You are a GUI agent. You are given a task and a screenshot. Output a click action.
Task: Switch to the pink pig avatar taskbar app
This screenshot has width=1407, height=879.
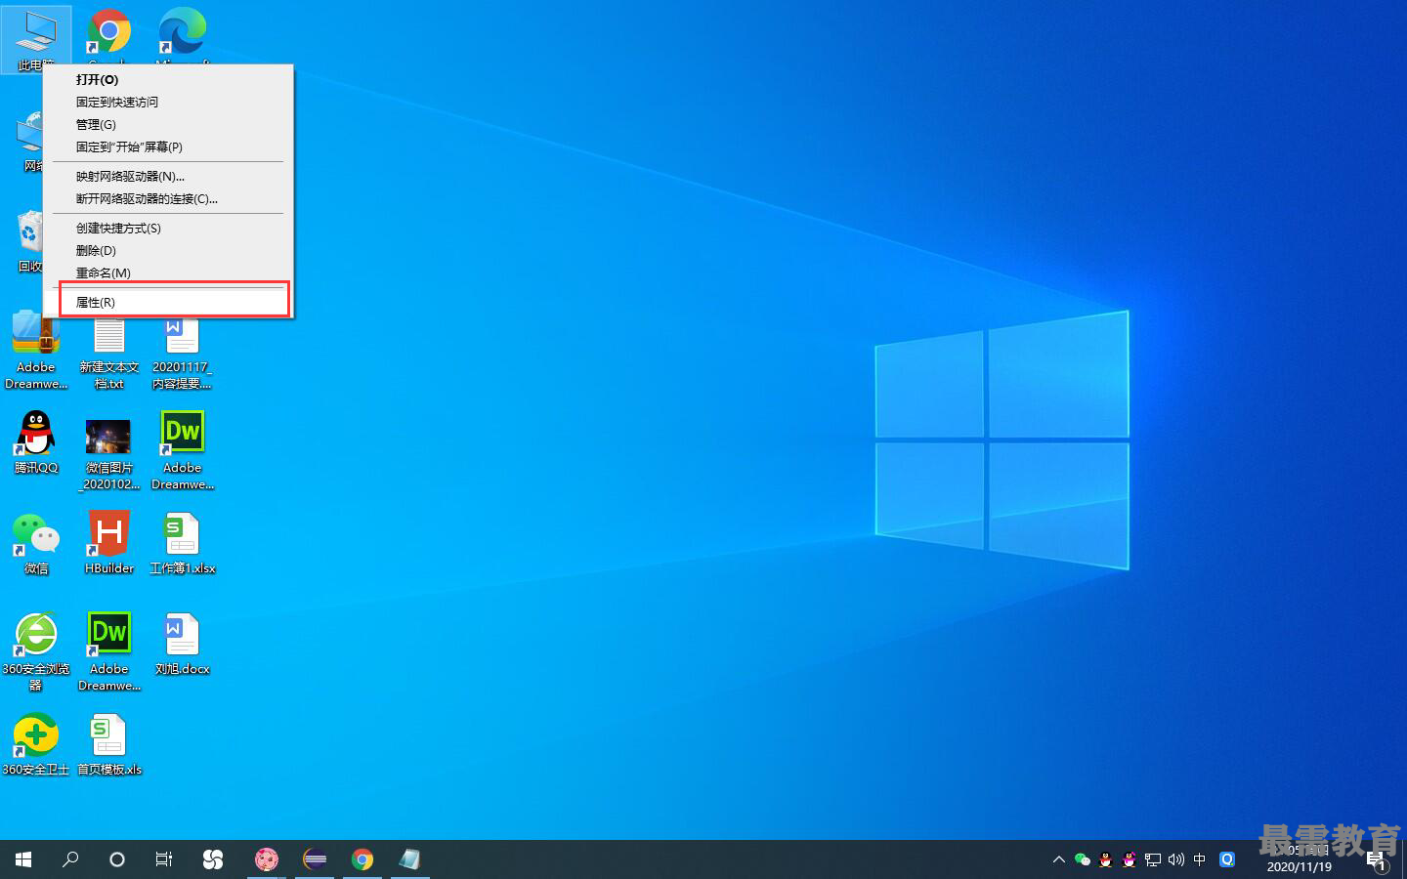266,859
